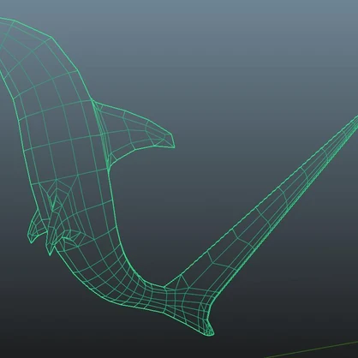358x358 pixels.
Task: Select the dense mesh at tail fork
Action: [x=188, y=302]
